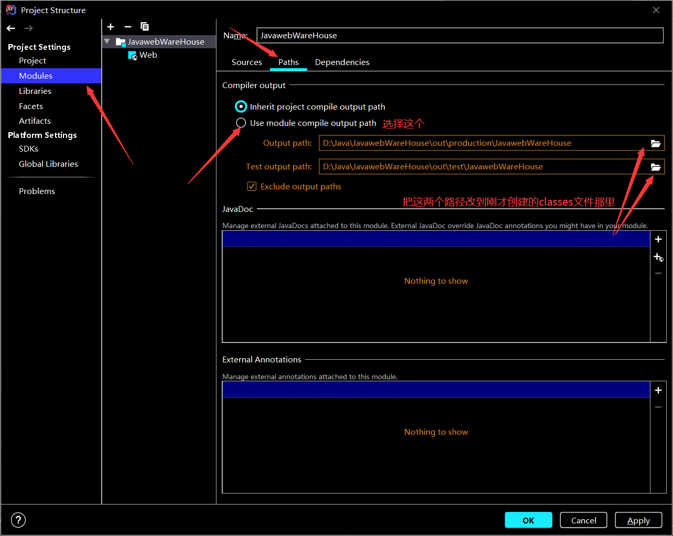Image resolution: width=673 pixels, height=536 pixels.
Task: Click the add JavaDoc URL icon
Action: [658, 257]
